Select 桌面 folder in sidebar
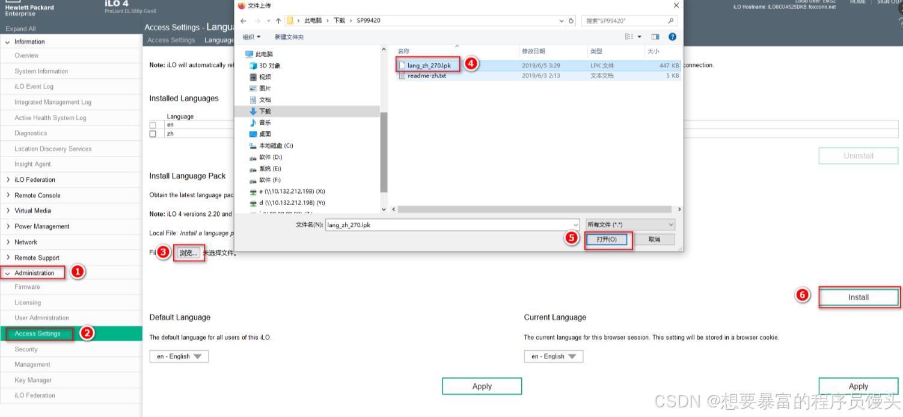Image resolution: width=903 pixels, height=417 pixels. coord(260,134)
